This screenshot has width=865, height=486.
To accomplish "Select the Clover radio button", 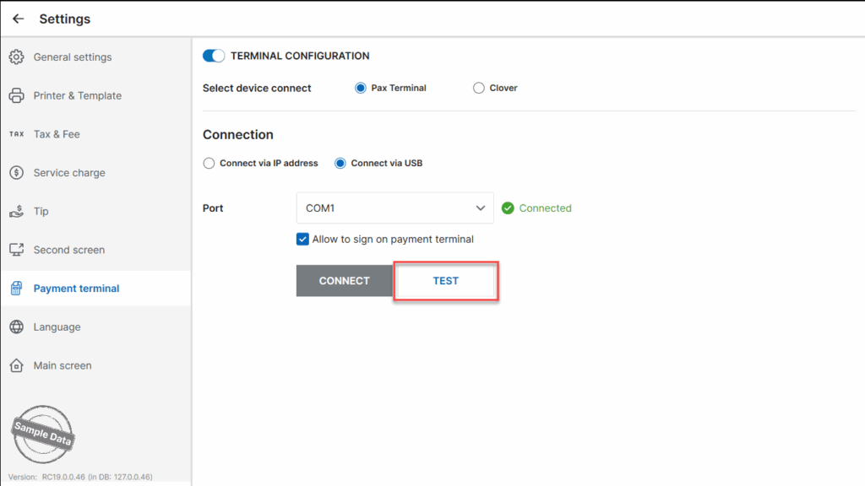I will pos(478,88).
